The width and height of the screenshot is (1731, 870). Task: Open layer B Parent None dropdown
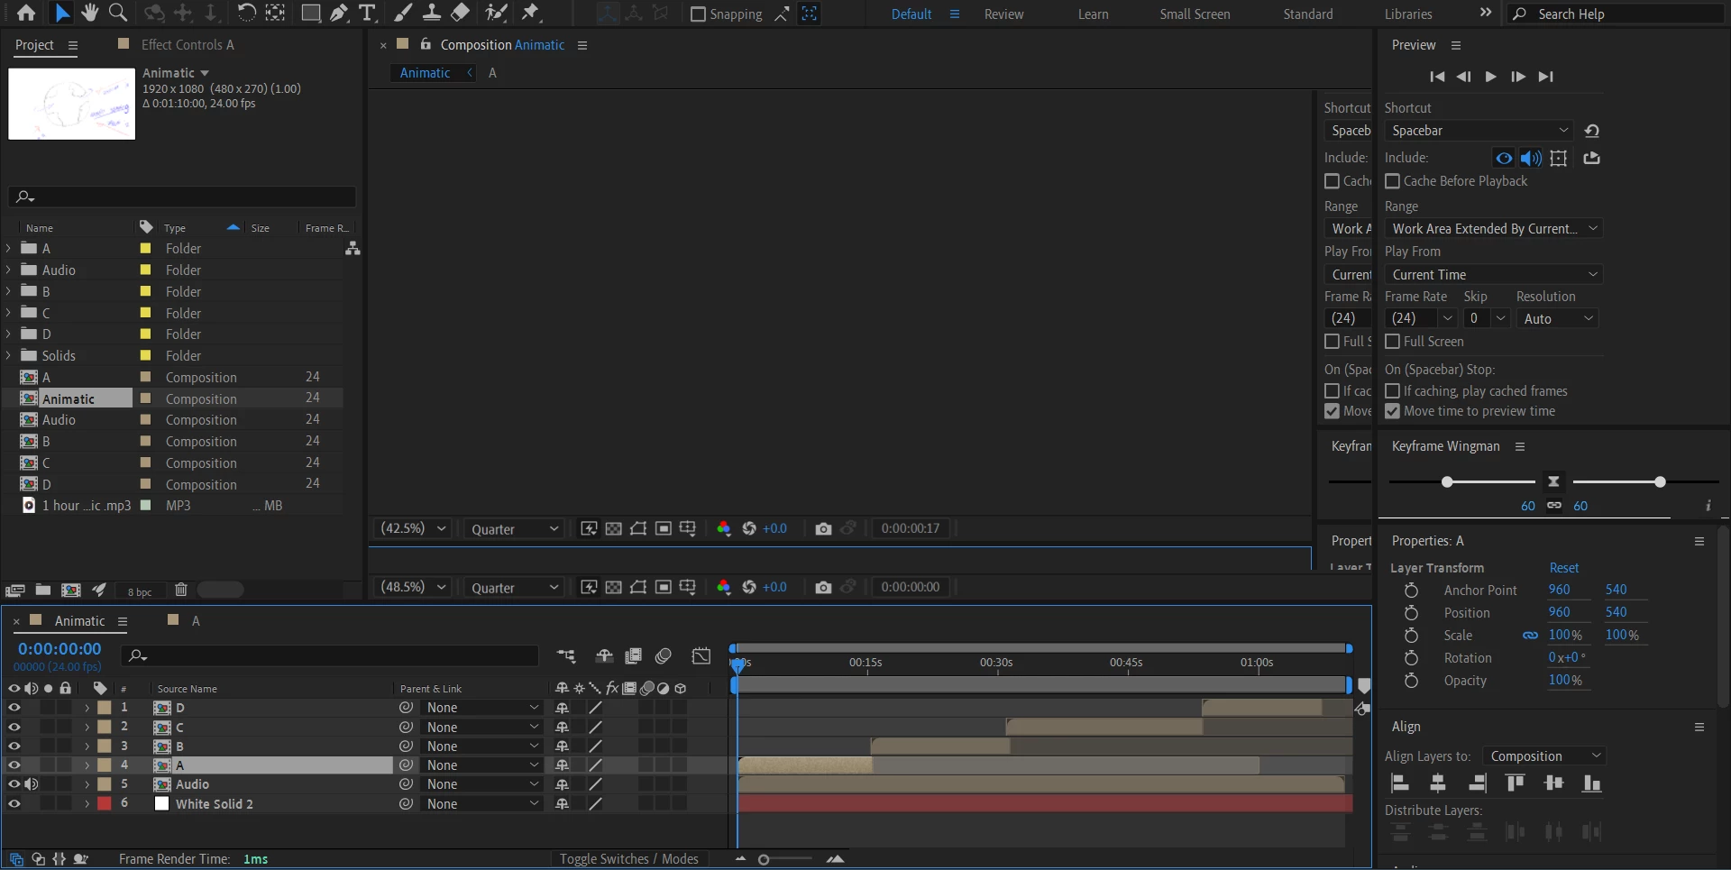pos(481,746)
